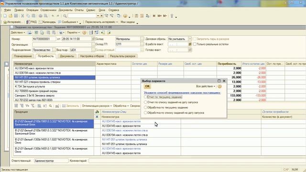Click first icon right of Действия in document toolbar
Screen dimensions: 306x172
tap(30, 32)
